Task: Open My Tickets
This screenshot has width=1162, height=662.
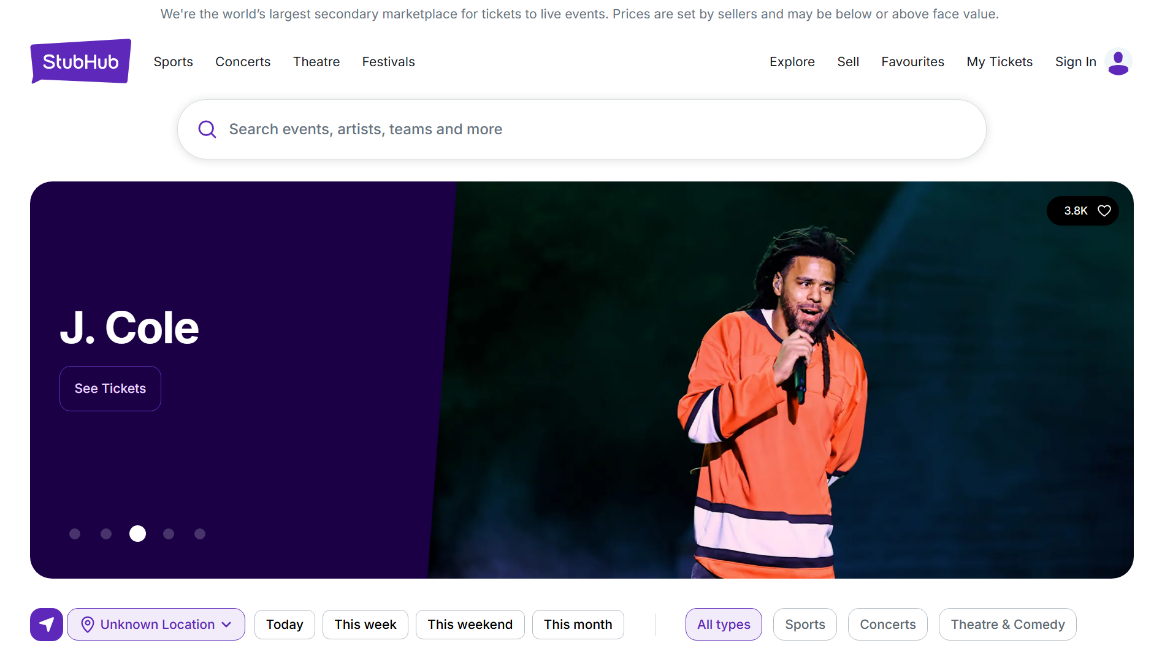Action: pyautogui.click(x=999, y=61)
